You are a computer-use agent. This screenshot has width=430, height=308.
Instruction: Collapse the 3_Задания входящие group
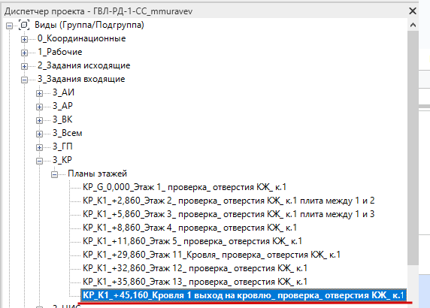24,80
